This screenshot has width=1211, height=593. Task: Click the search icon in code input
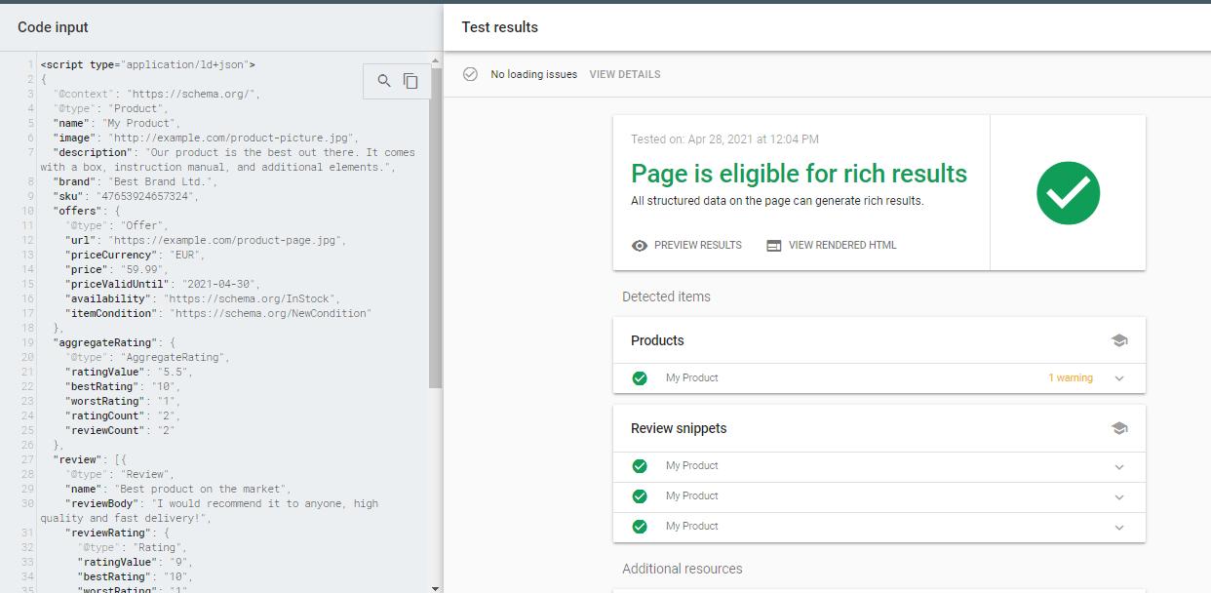384,81
